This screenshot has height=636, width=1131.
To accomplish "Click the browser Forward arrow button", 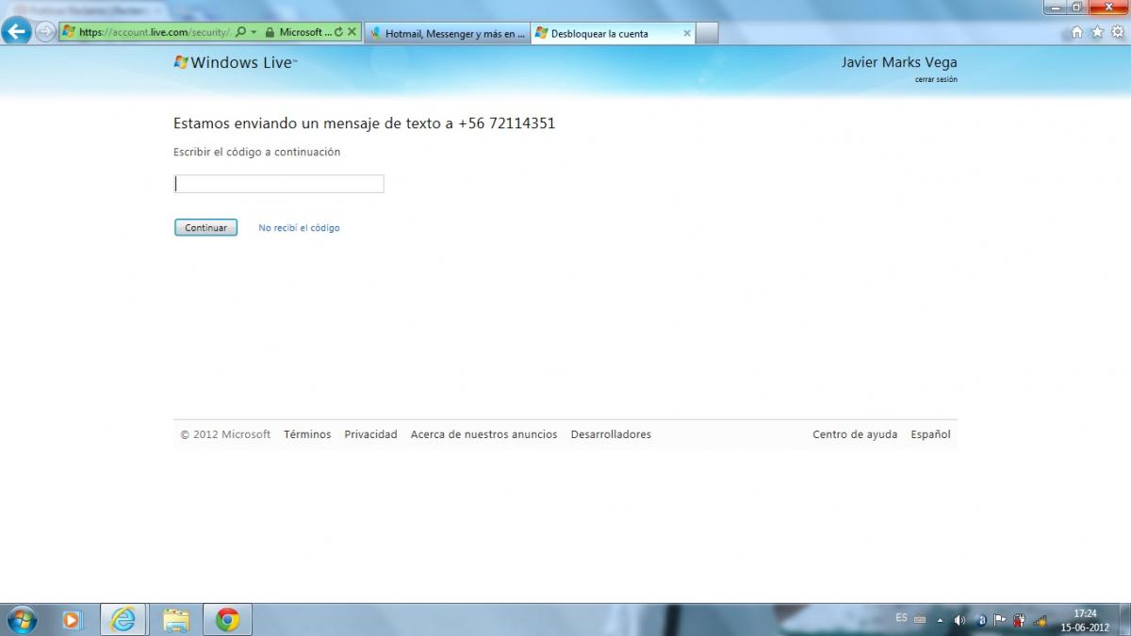I will (44, 31).
